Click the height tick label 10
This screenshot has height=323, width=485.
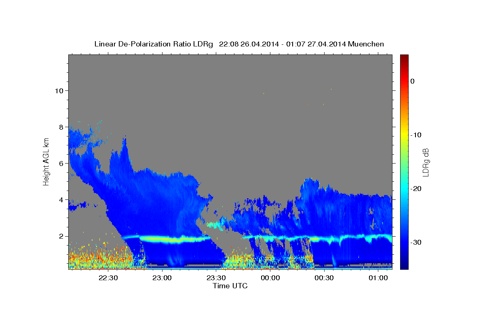click(x=59, y=90)
